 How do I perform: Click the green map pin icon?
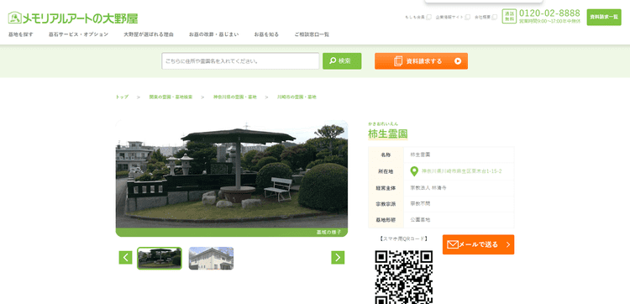[x=414, y=171]
